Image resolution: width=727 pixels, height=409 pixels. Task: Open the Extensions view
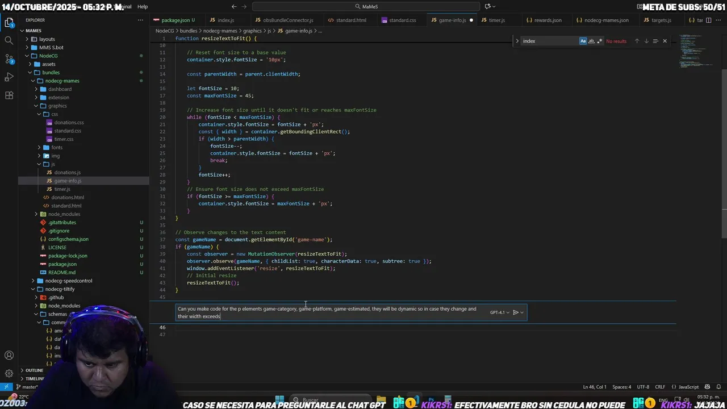pos(9,95)
